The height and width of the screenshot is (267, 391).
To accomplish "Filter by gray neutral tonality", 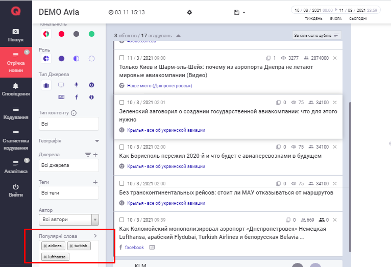I will [x=76, y=34].
